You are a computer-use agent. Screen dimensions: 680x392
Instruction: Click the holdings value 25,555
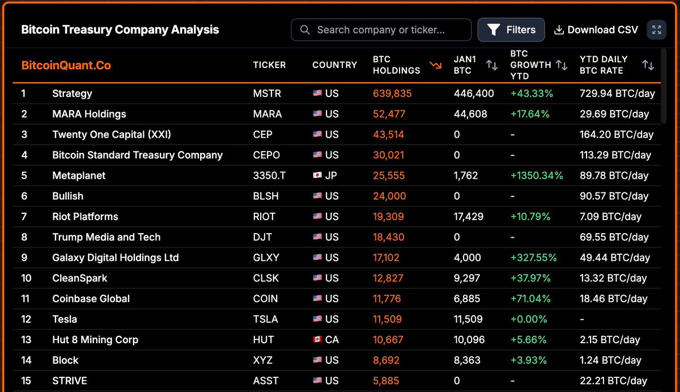[x=389, y=176]
